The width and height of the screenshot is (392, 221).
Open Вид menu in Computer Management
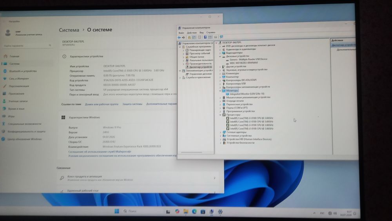pos(201,33)
